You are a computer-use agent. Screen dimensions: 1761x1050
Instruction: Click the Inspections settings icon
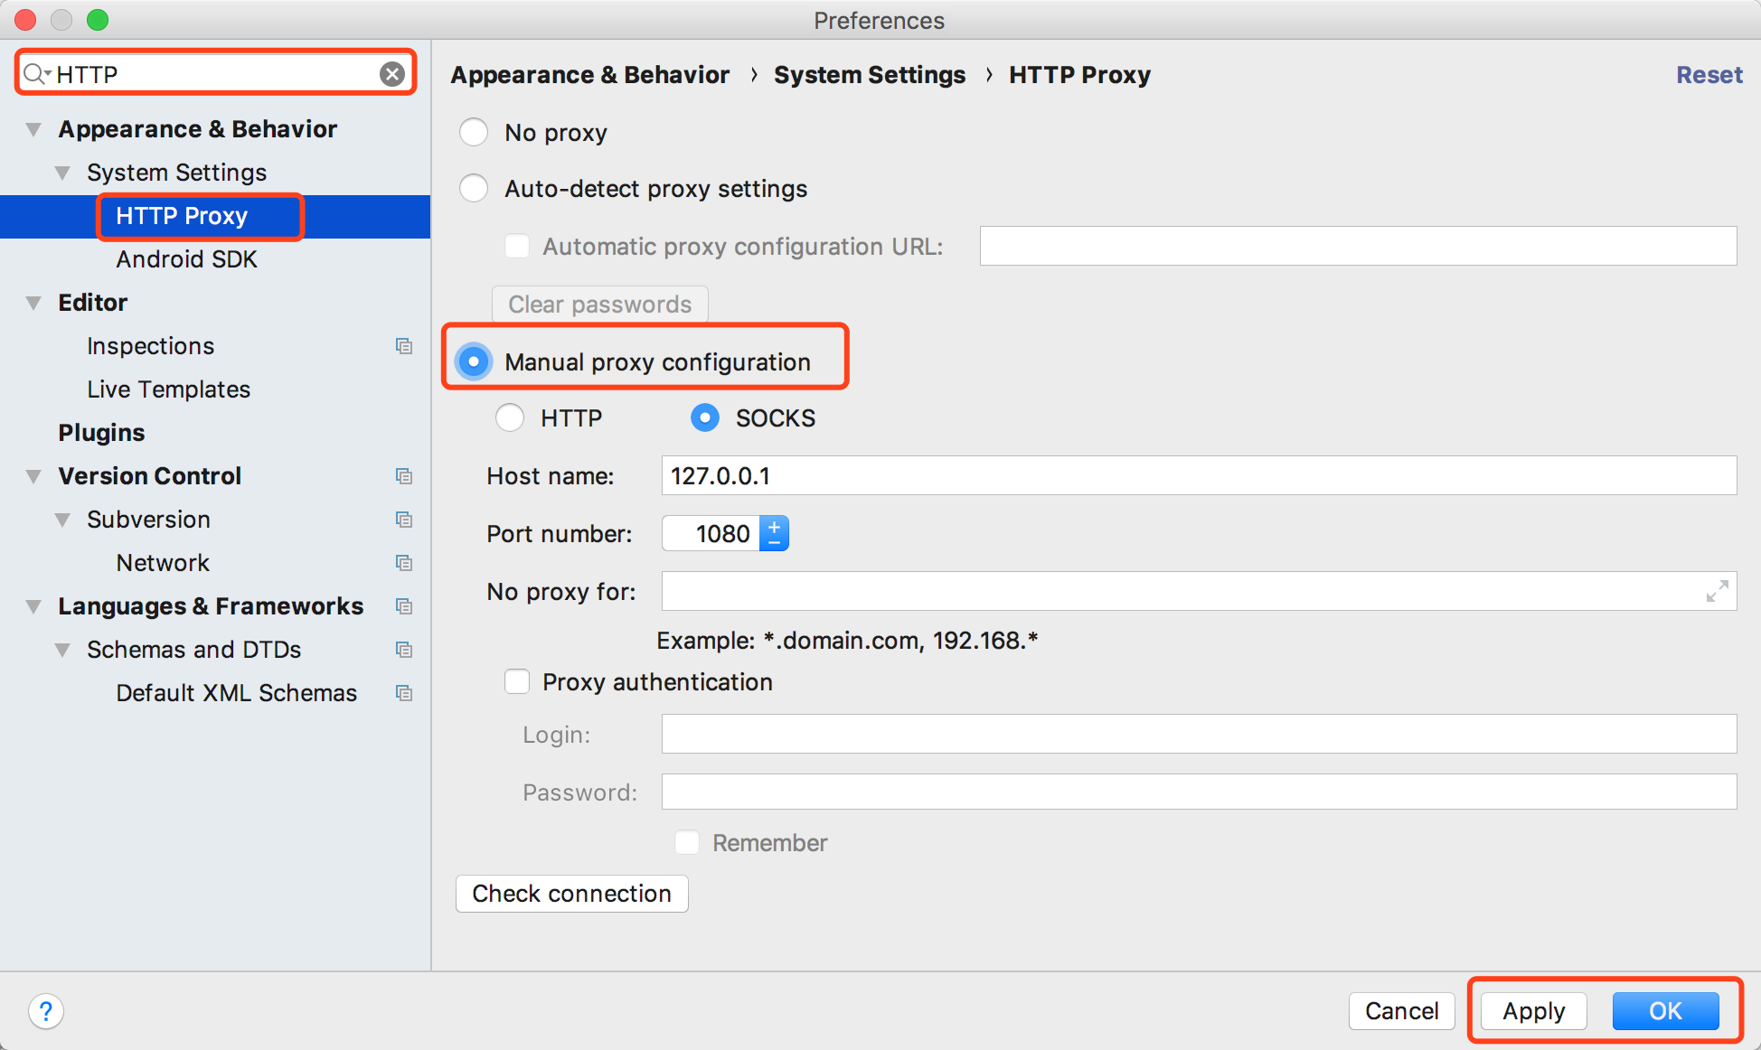[402, 346]
